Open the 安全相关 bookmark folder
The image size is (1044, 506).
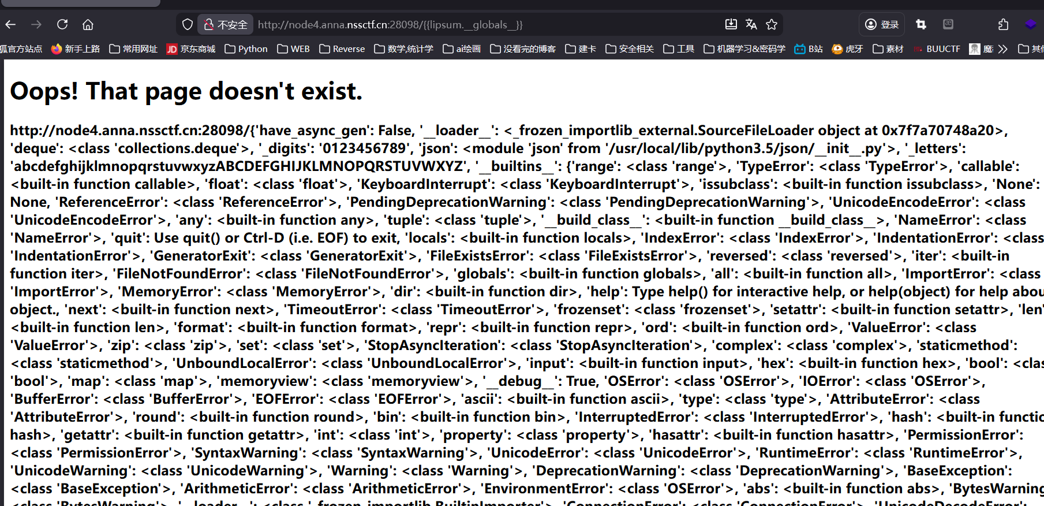630,49
